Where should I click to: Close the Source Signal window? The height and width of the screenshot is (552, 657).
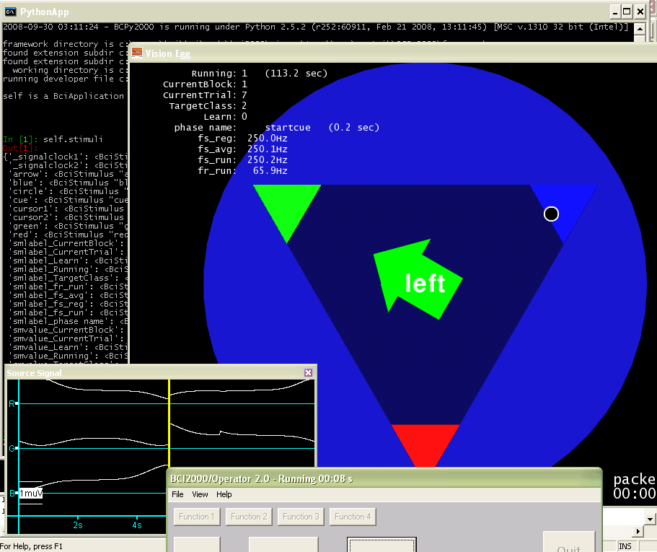coord(308,372)
